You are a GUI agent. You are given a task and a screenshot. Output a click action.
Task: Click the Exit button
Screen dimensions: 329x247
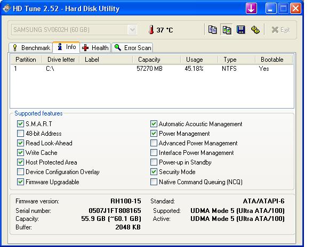pos(280,30)
